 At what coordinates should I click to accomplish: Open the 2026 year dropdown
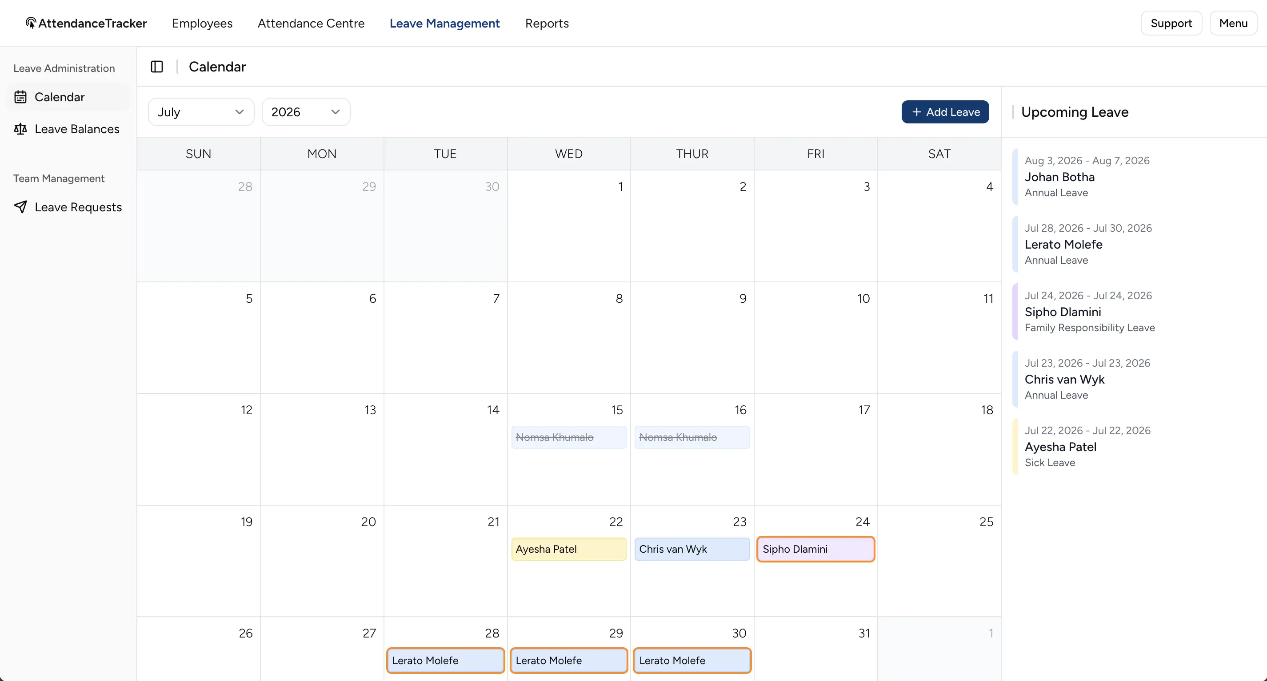pyautogui.click(x=306, y=112)
